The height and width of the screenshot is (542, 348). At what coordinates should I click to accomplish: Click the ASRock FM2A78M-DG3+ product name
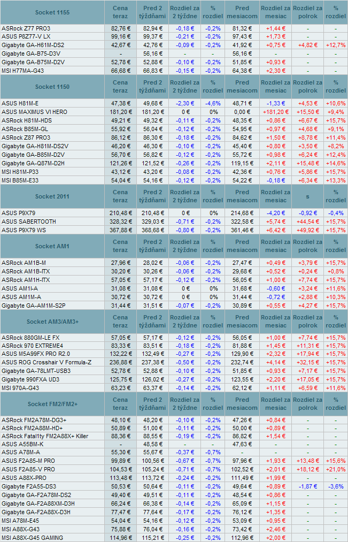[34, 420]
